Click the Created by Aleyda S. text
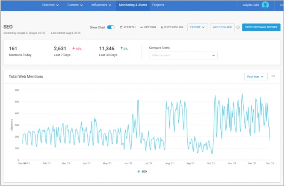Screen dimensions: 284x186 [24, 33]
